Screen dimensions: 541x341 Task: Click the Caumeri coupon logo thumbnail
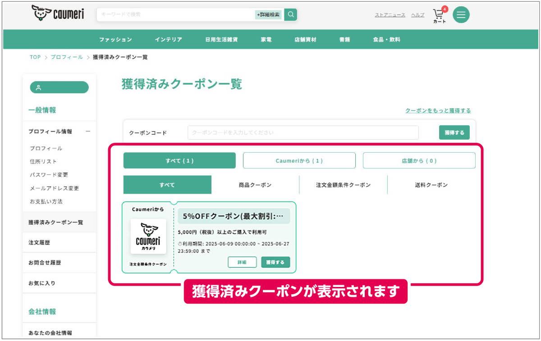click(x=148, y=236)
